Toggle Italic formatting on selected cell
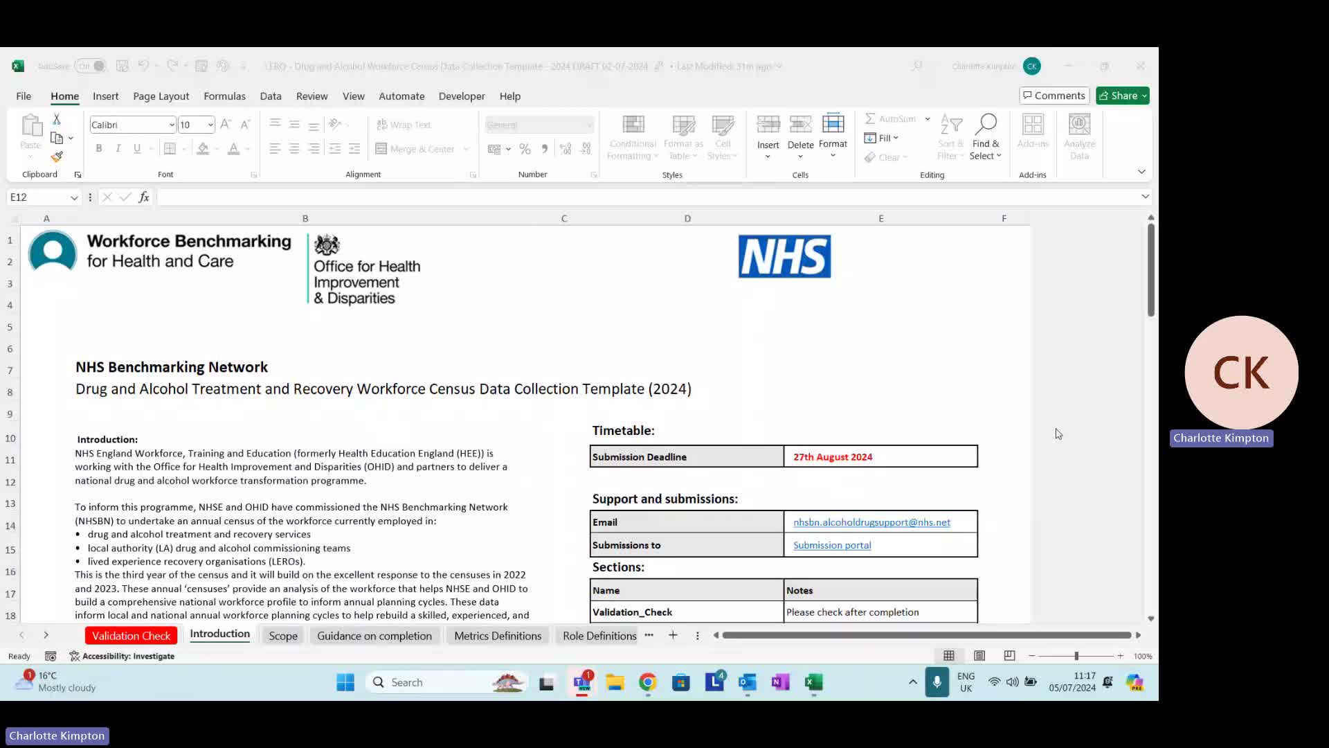The image size is (1329, 748). pyautogui.click(x=118, y=149)
